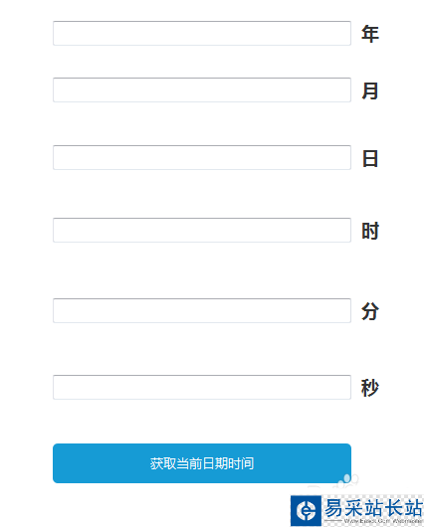Click the 月 label text
Viewport: 424px width, 527px height.
point(370,90)
